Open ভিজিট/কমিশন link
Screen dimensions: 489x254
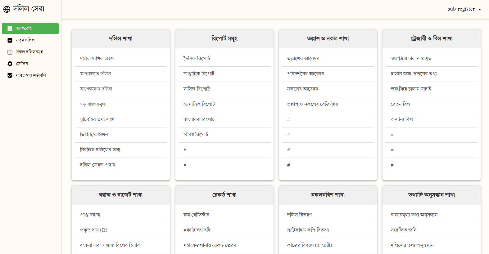(x=94, y=135)
